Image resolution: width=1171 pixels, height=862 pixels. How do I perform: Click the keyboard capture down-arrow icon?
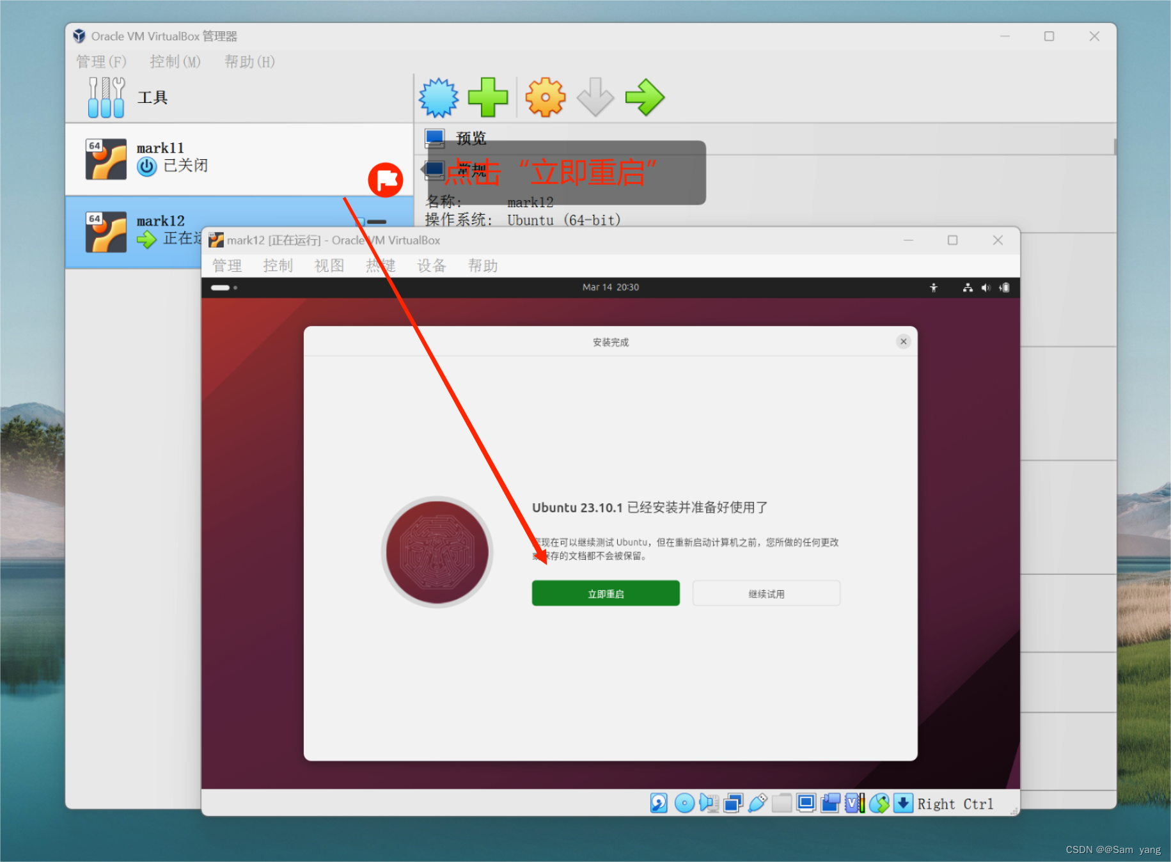[903, 803]
